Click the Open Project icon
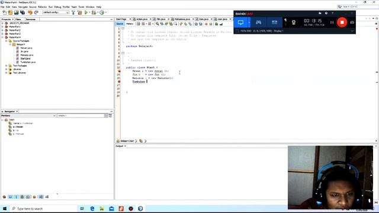This screenshot has height=213, width=379. tap(16, 12)
